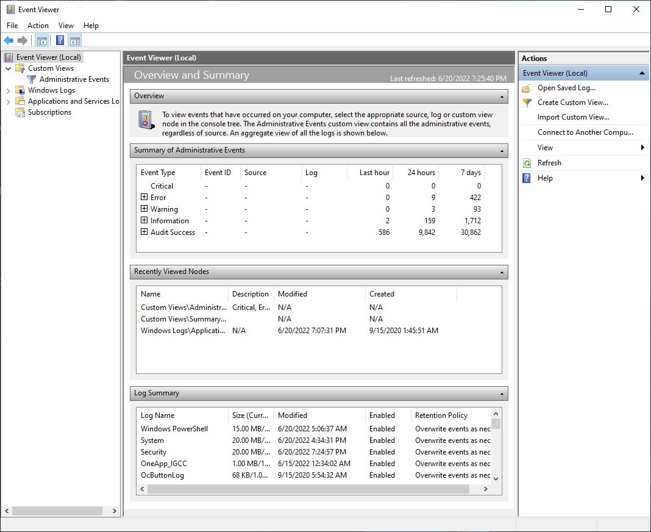
Task: Click the Custom Views folder icon
Action: click(x=20, y=68)
